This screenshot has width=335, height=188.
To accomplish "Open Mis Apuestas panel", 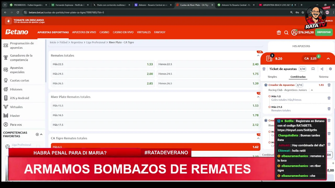I will 301,46.
